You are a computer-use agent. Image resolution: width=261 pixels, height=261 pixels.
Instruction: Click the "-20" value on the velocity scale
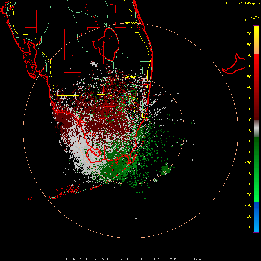pos(248,152)
